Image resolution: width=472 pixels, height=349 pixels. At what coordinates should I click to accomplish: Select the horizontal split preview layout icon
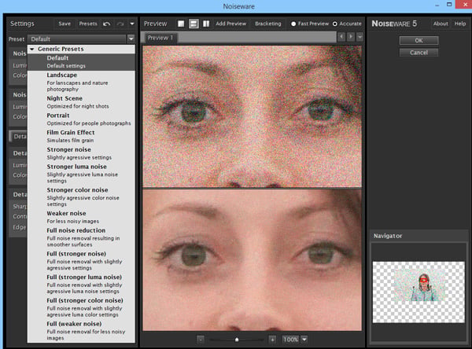194,24
